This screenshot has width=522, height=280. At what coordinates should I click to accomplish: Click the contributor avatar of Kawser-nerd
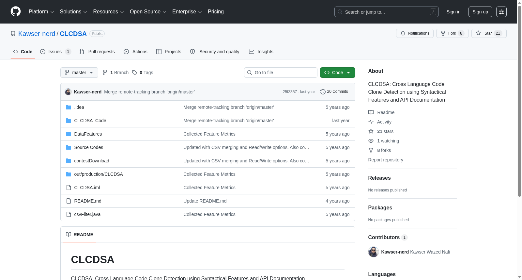click(x=374, y=252)
